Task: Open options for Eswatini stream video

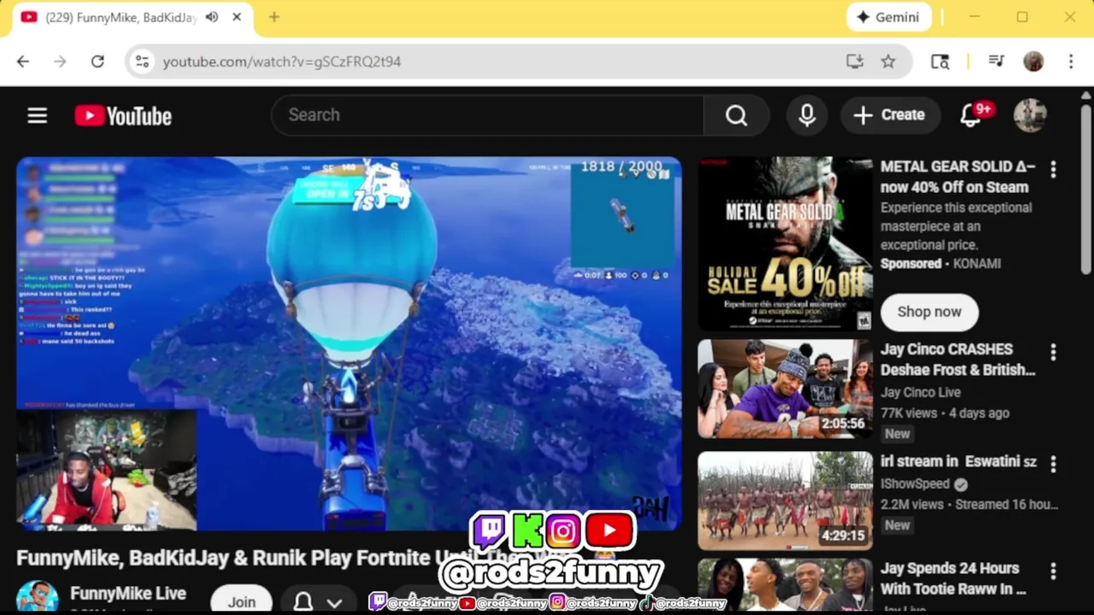Action: tap(1053, 464)
